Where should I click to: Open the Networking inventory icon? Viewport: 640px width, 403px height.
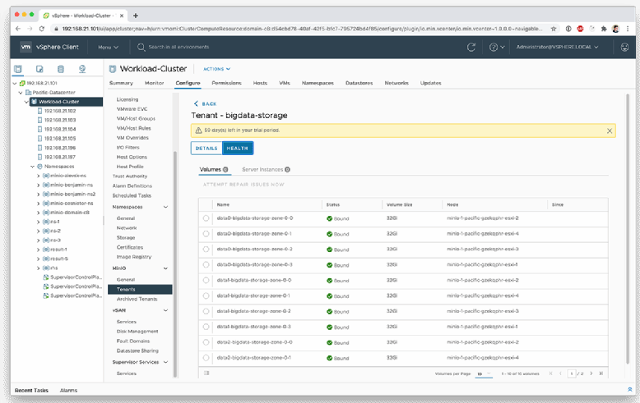click(82, 69)
